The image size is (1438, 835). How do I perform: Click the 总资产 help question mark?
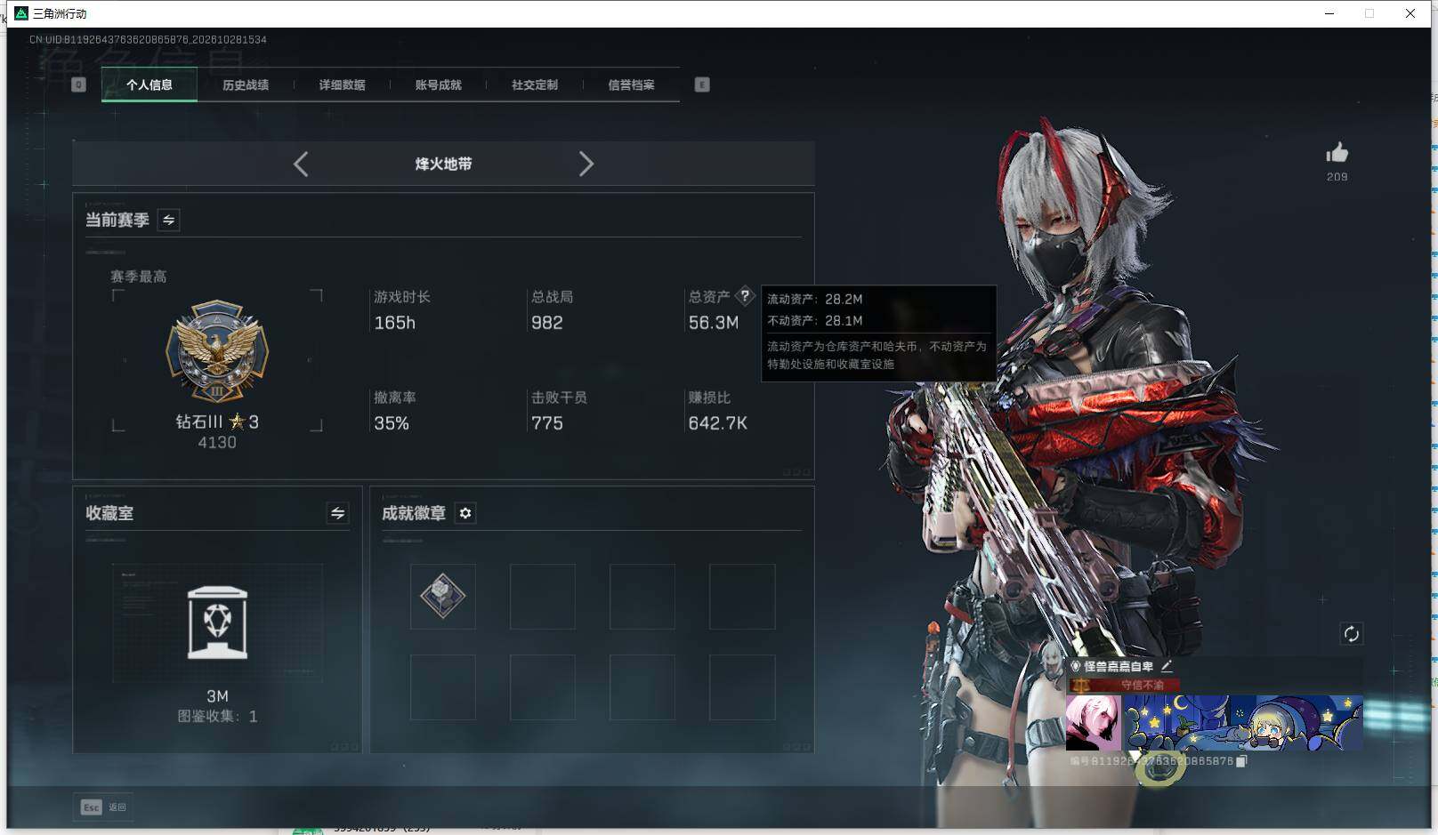coord(745,296)
